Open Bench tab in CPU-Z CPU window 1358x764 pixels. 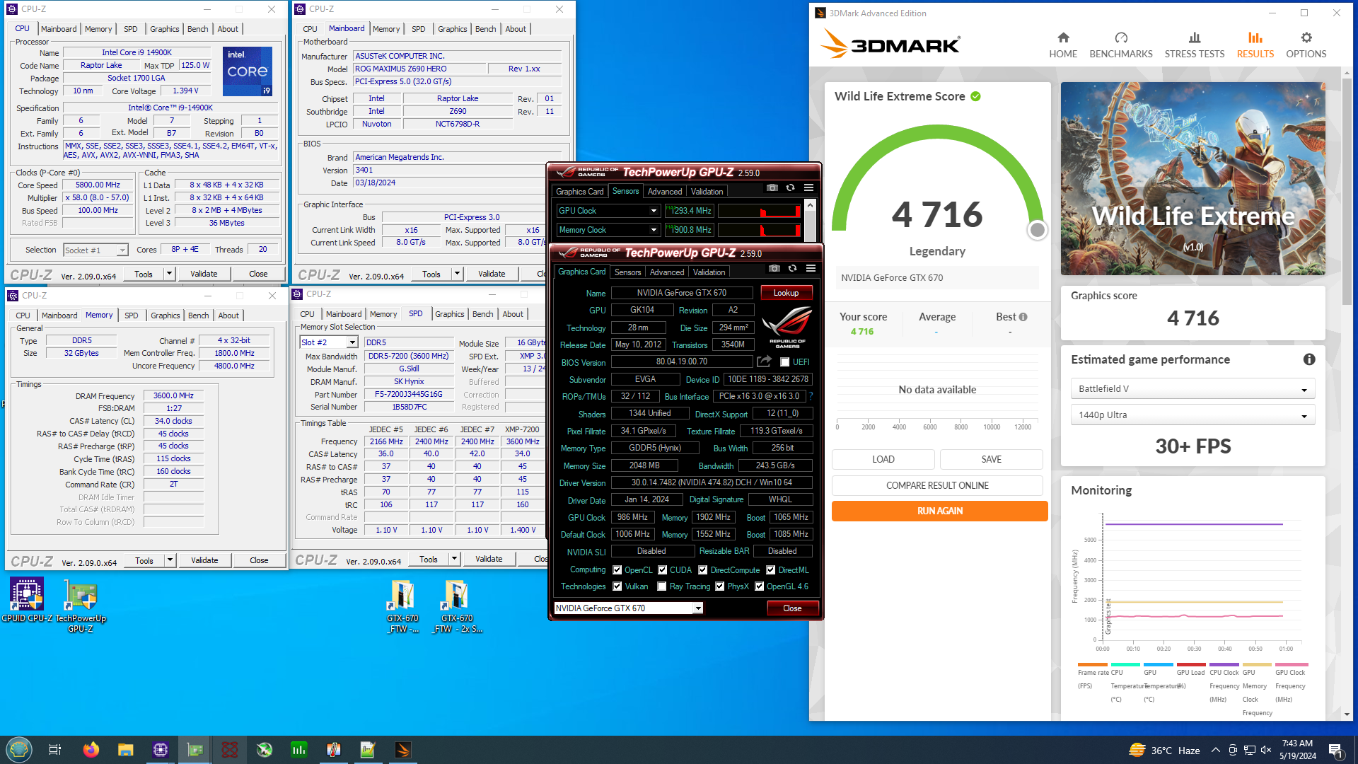(197, 29)
